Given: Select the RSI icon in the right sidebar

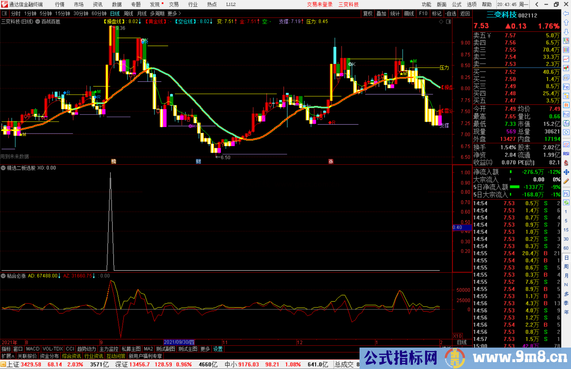Looking at the screenshot, I should pos(566,153).
